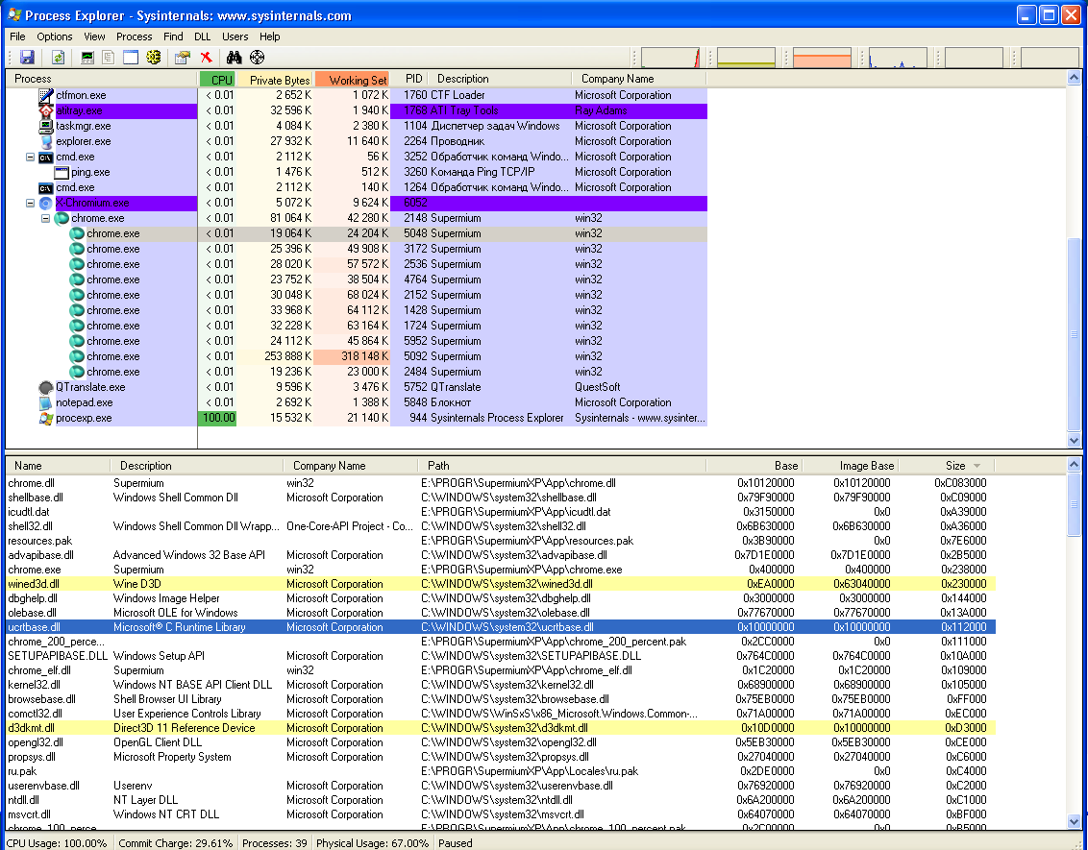Collapse the X-Chromium.exe process tree
This screenshot has width=1088, height=850.
click(30, 204)
